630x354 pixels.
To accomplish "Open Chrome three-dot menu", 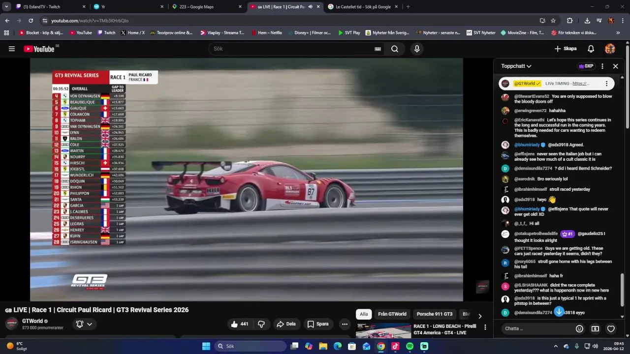I will [x=623, y=21].
